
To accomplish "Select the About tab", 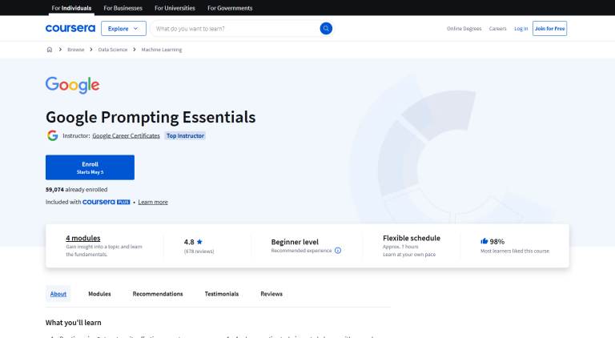I will click(58, 294).
